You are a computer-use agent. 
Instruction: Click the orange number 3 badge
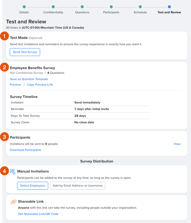pos(5,137)
